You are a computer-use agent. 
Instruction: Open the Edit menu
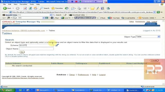tap(10, 4)
